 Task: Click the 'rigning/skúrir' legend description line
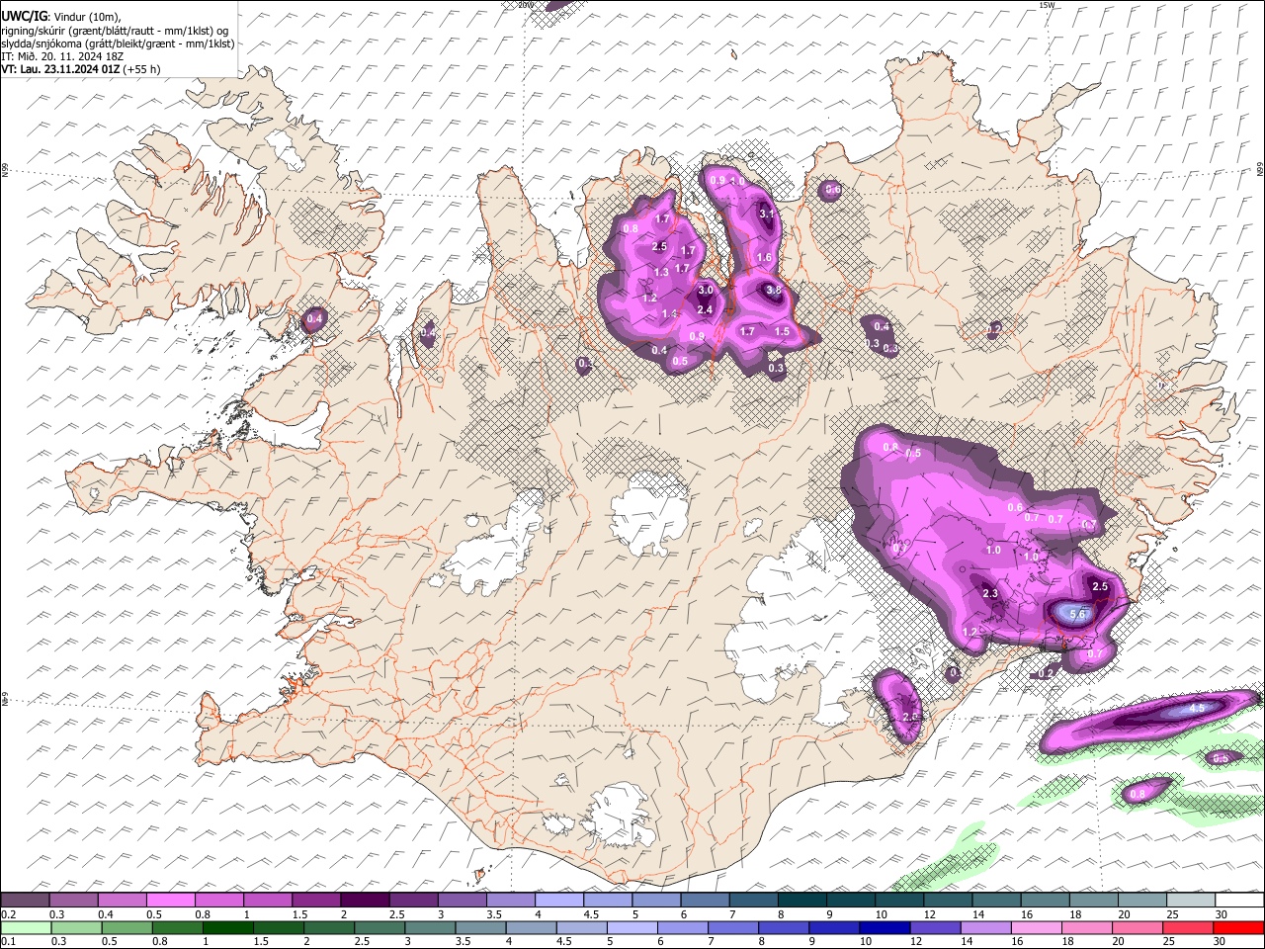click(115, 30)
